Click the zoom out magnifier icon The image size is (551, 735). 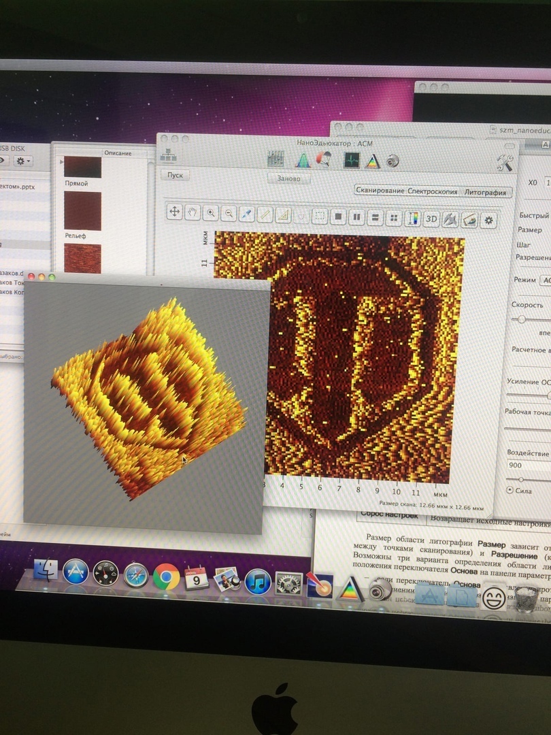(x=229, y=214)
